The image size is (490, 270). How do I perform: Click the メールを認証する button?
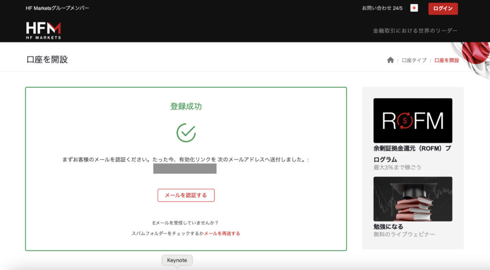tap(186, 195)
